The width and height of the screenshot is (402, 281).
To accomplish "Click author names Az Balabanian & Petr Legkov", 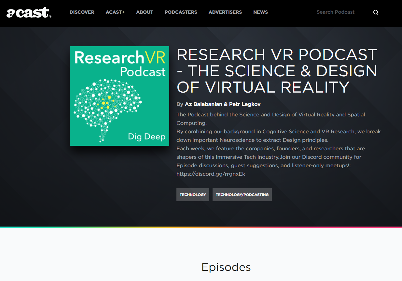I will pos(223,104).
